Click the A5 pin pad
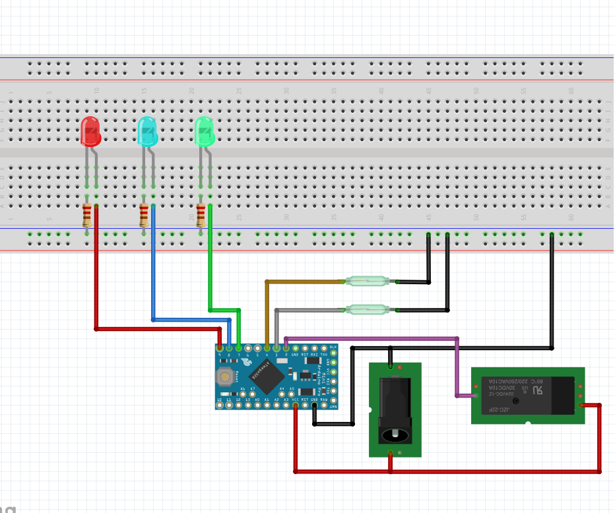Image resolution: width=615 pixels, height=513 pixels. click(x=292, y=394)
